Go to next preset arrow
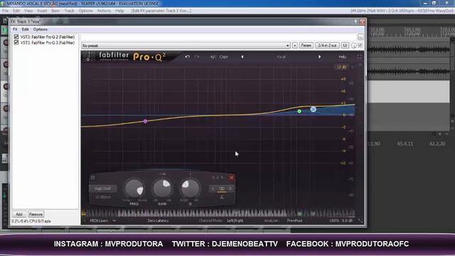The height and width of the screenshot is (256, 455). pos(319,57)
